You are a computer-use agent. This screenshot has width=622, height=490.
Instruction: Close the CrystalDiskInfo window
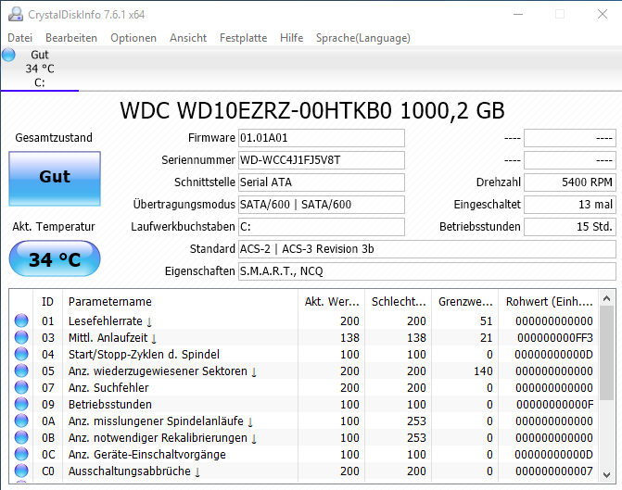click(603, 14)
